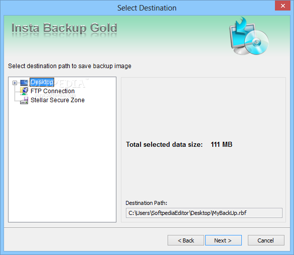Click the Stellar Secure Zone drive icon
This screenshot has width=294, height=255.
click(x=24, y=101)
